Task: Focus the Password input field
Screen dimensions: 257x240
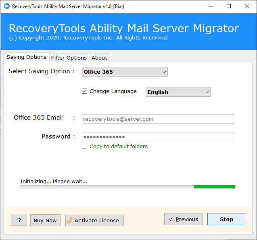Action: [158, 137]
